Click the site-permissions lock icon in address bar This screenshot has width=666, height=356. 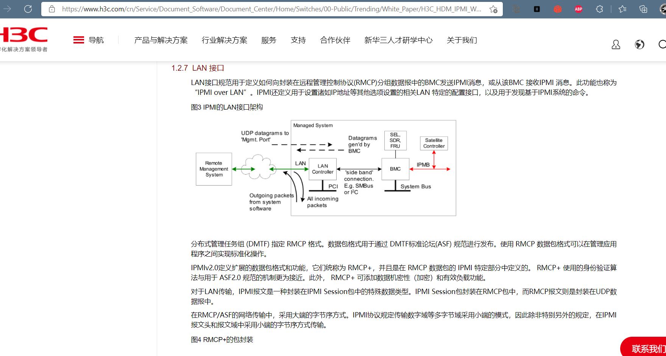tap(51, 9)
